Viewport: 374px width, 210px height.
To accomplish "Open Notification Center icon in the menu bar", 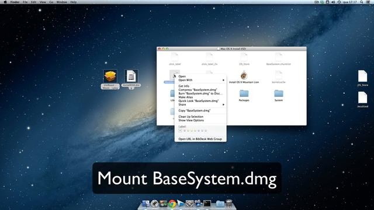I will coord(368,2).
